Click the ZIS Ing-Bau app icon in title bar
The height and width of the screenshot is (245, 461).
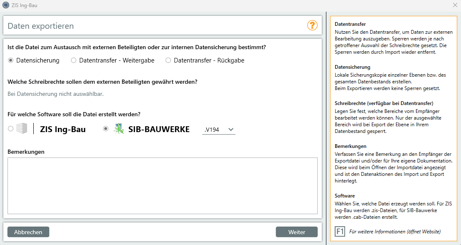(x=5, y=5)
